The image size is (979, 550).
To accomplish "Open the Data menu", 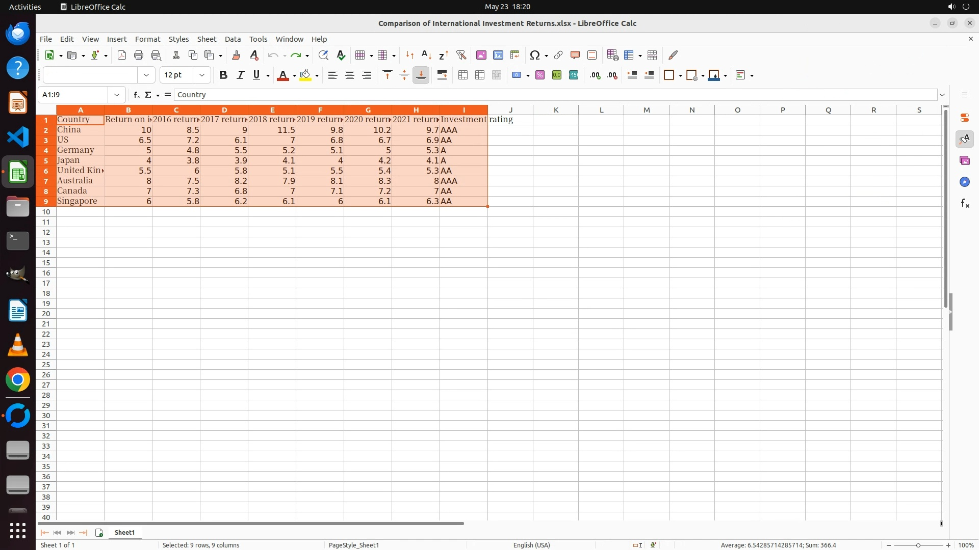I will coord(233,39).
